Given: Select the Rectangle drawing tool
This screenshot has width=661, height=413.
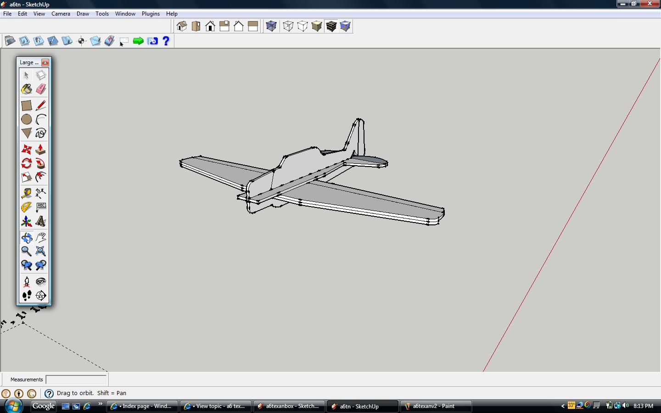Looking at the screenshot, I should click(27, 106).
